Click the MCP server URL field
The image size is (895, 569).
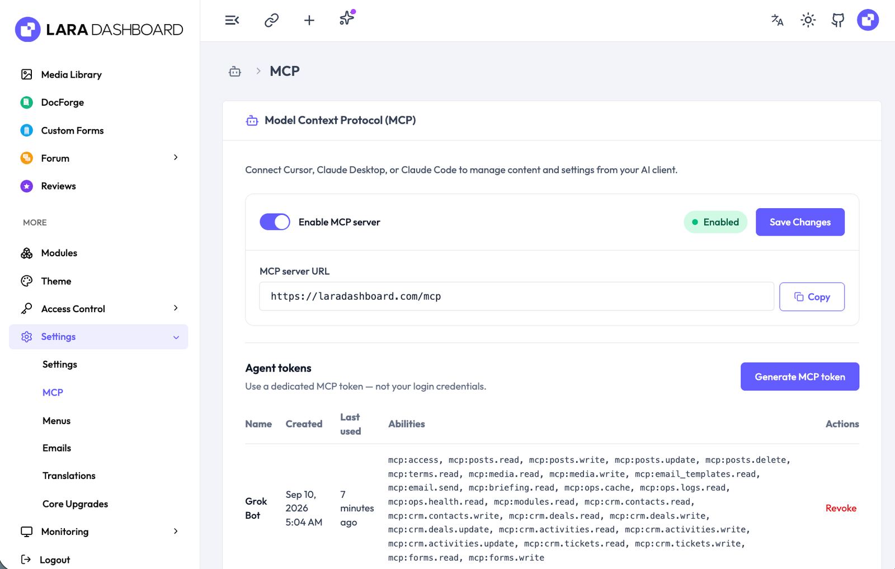coord(516,297)
